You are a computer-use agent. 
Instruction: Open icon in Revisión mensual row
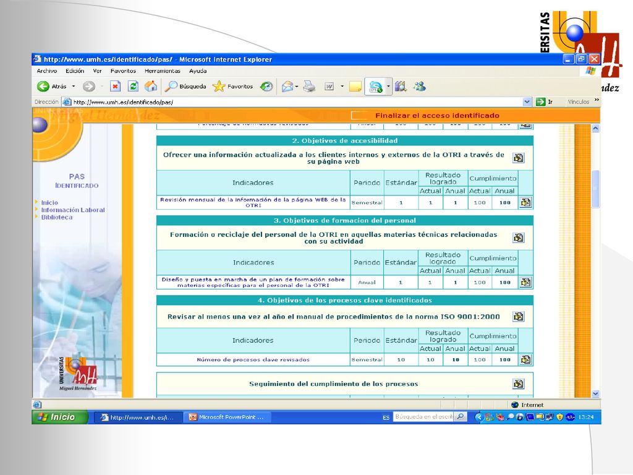coord(525,202)
